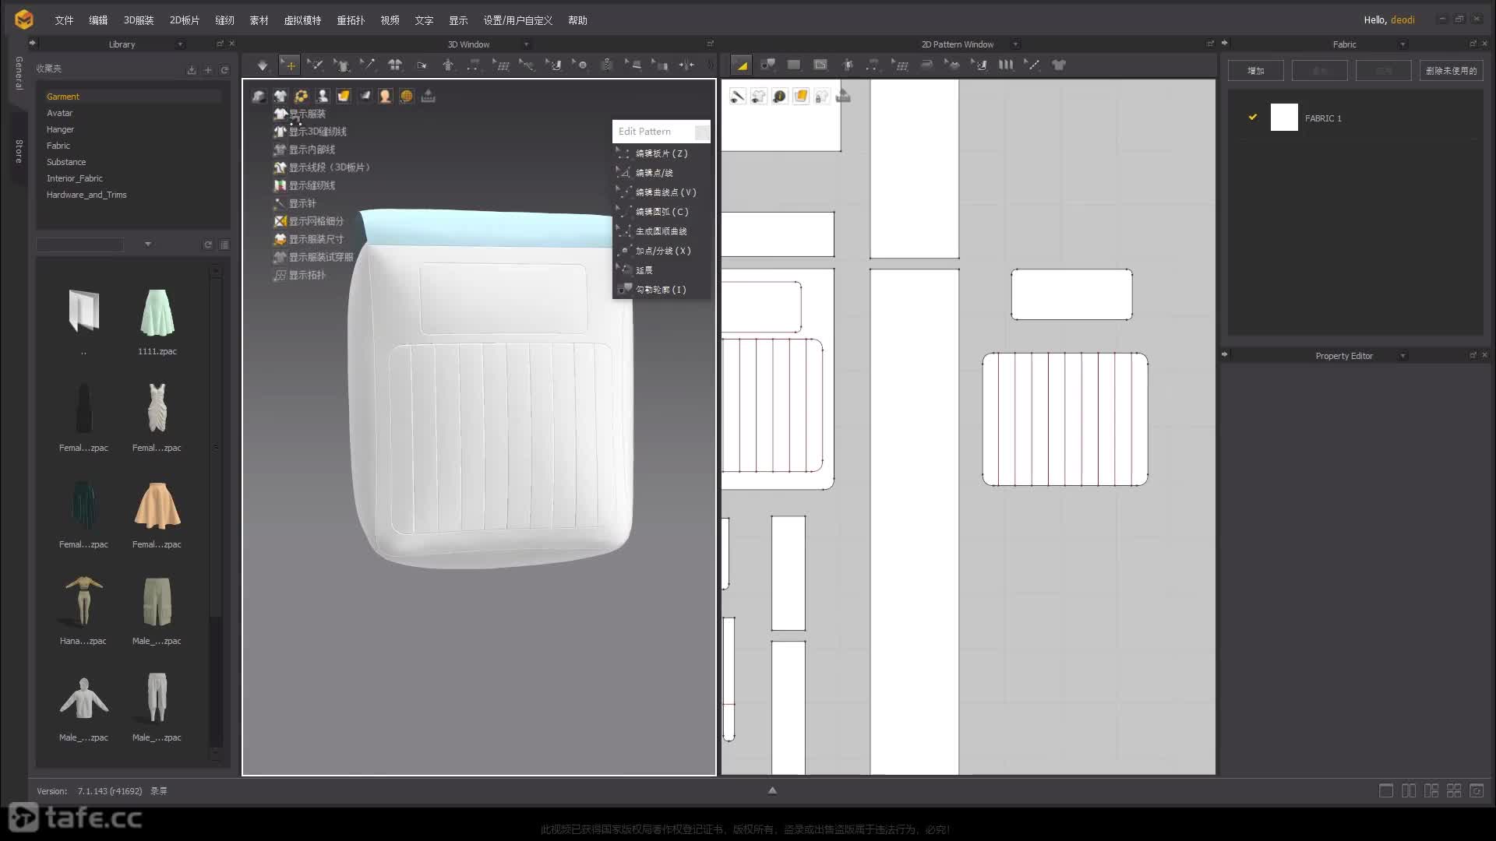Viewport: 1496px width, 841px height.
Task: Expand the bottom panel up-arrow
Action: (x=772, y=790)
